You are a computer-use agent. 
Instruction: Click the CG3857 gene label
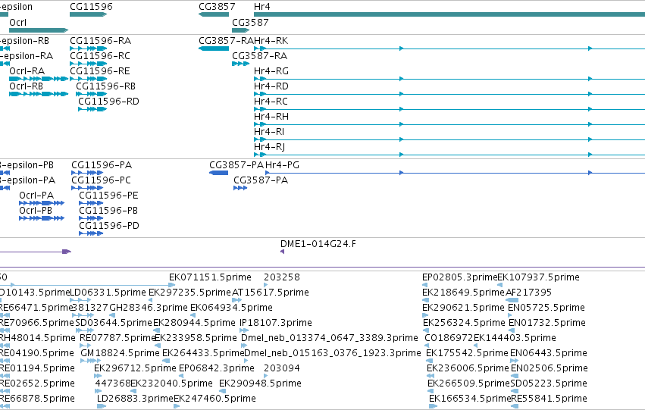pos(217,7)
